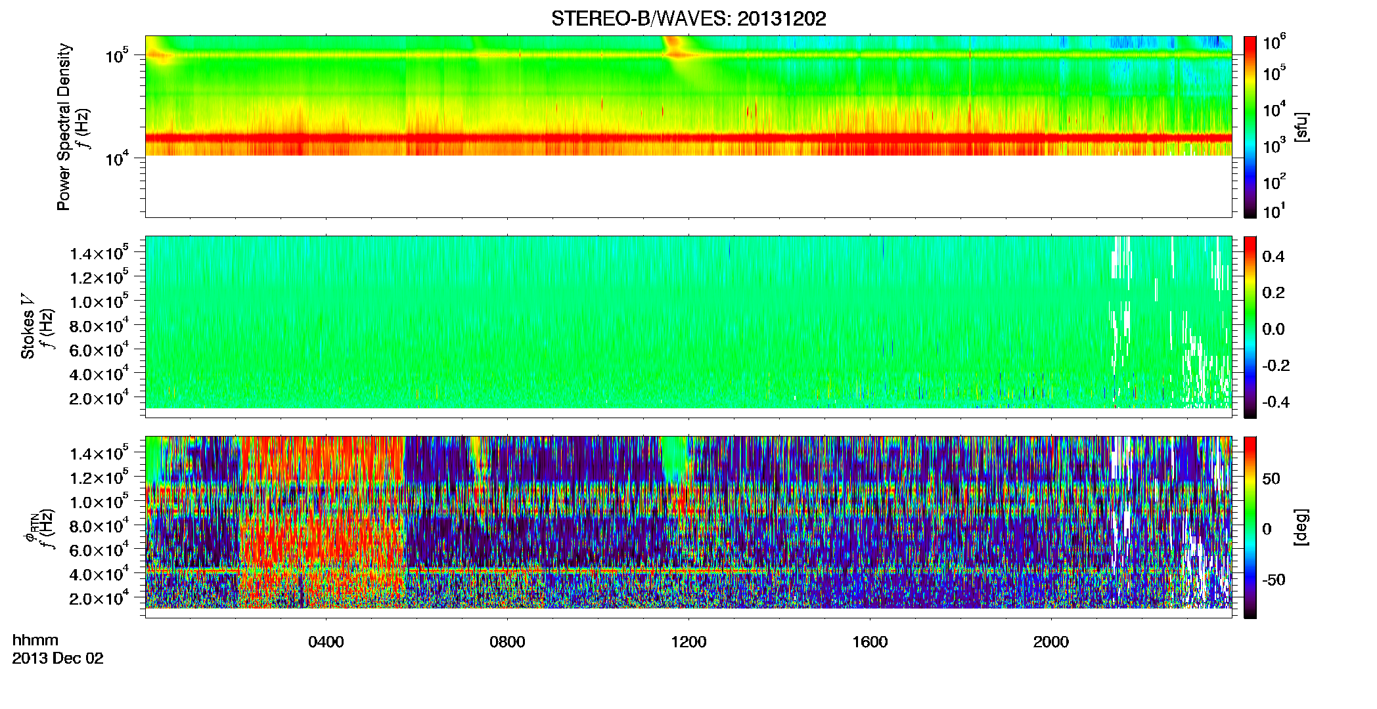Click the STEREO-B/WAVES: 20131202 plot title
Screen dimensions: 1377x709
click(x=688, y=18)
